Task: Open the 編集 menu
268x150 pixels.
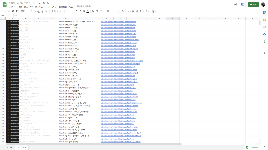Action: click(20, 7)
